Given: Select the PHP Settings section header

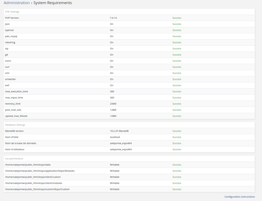Looking at the screenshot, I should click(12, 12).
